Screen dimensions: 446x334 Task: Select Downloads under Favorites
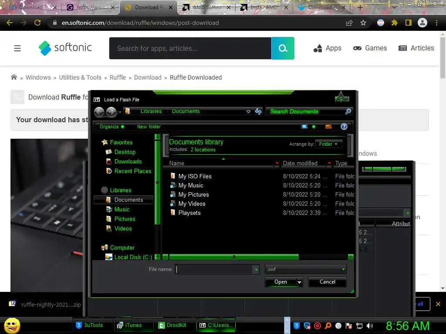pyautogui.click(x=128, y=162)
